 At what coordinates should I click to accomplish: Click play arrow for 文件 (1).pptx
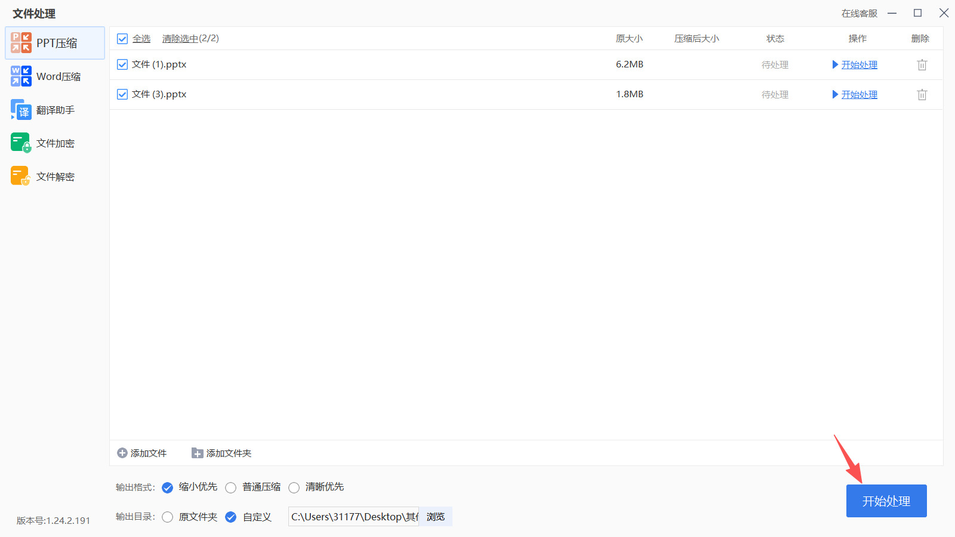[836, 64]
